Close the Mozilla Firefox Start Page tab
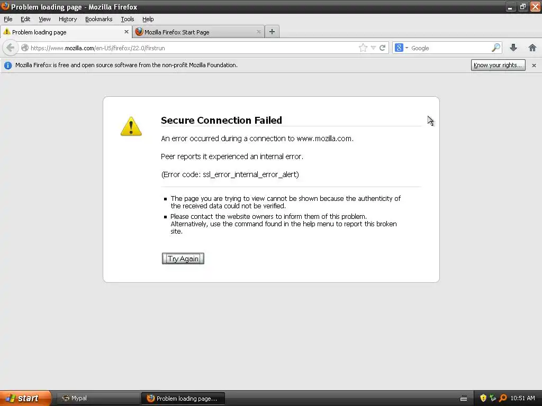The width and height of the screenshot is (542, 406). [x=258, y=32]
